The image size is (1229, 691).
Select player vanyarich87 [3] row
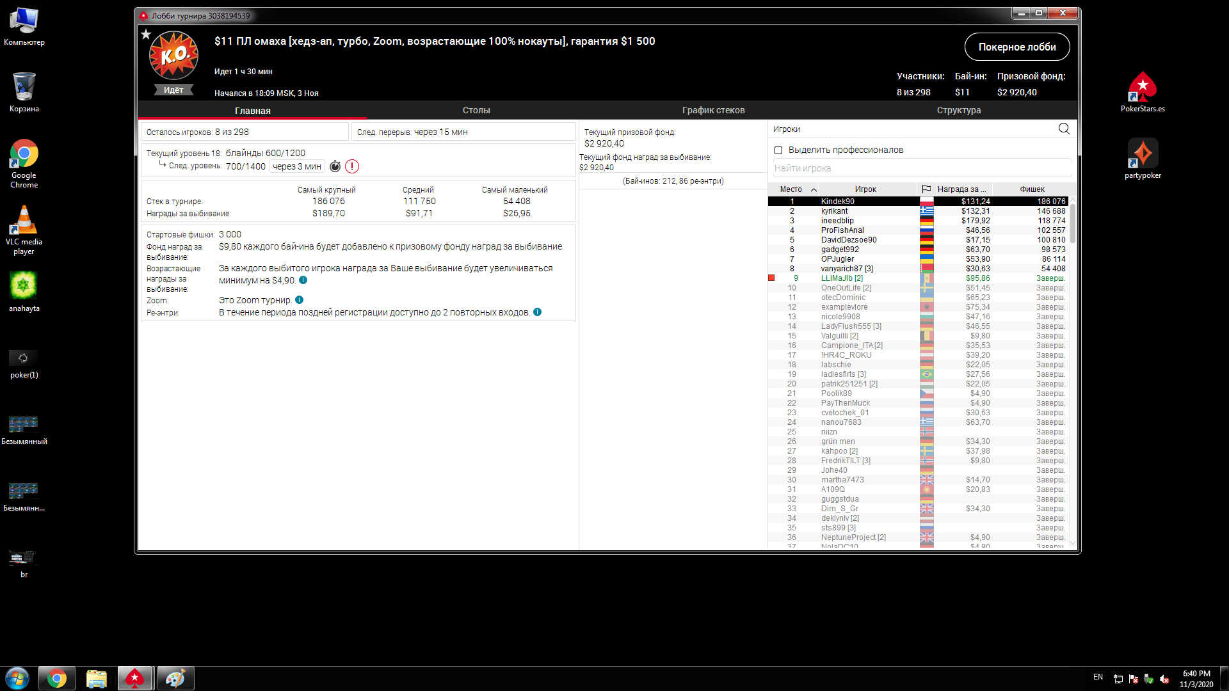(919, 269)
